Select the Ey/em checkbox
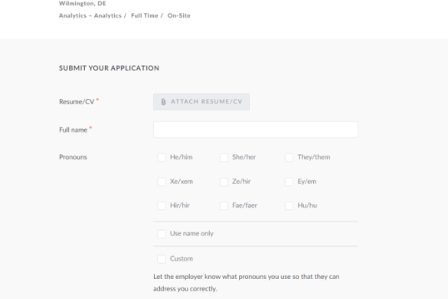Screen dimensions: 448x299 click(x=289, y=182)
